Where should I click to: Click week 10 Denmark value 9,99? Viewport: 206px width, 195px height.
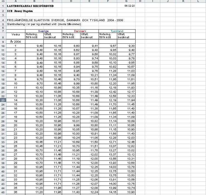pos(71,84)
